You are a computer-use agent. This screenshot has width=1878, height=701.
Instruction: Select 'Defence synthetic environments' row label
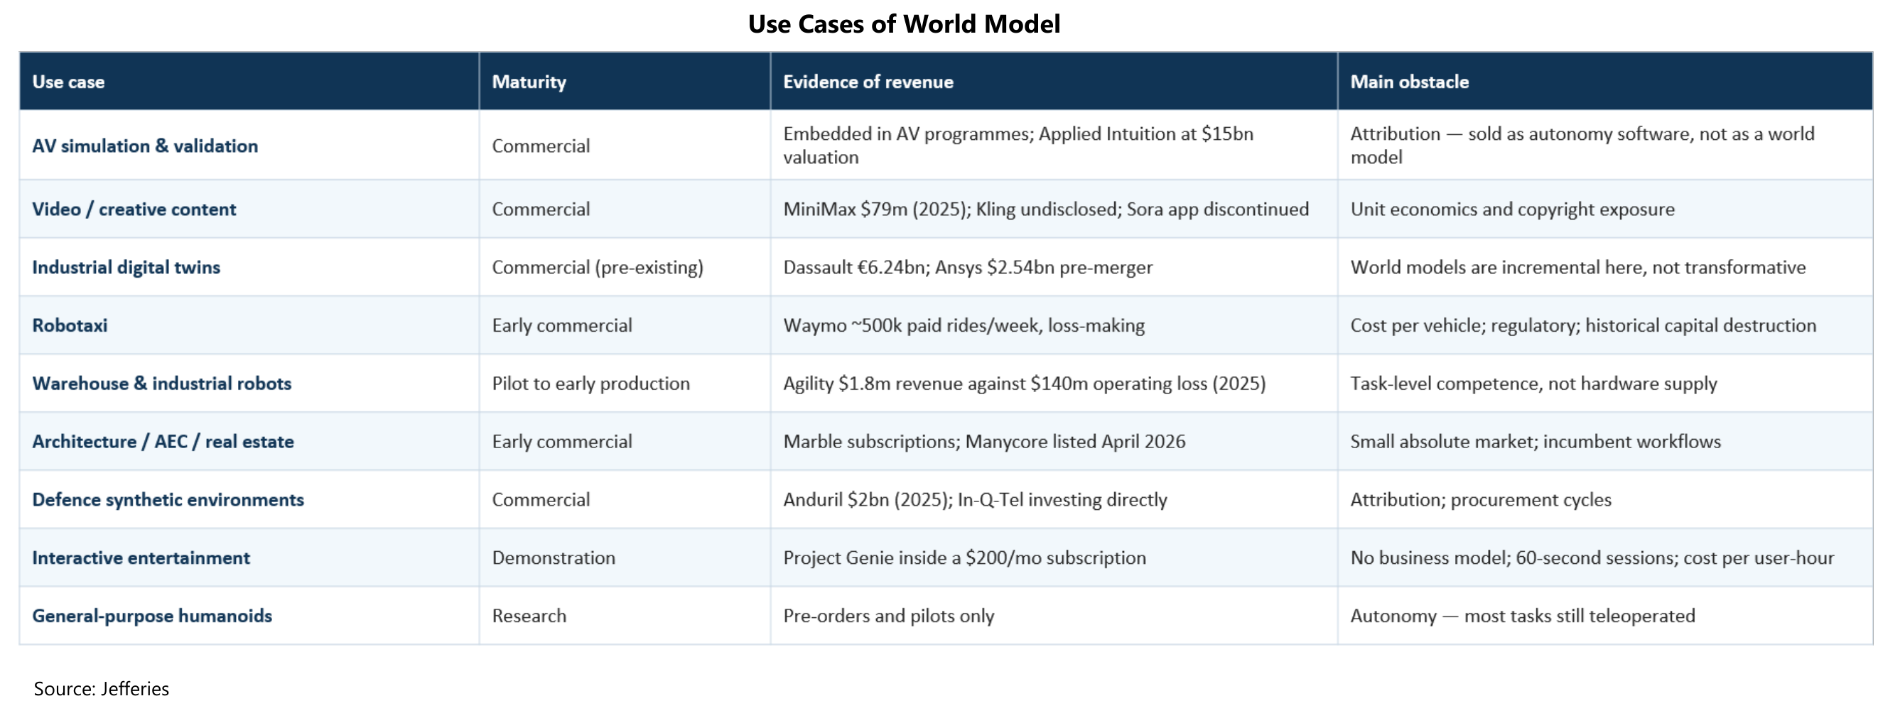[x=168, y=500]
